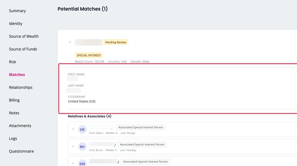Select Matches in sidebar
The width and height of the screenshot is (297, 166).
pos(17,74)
